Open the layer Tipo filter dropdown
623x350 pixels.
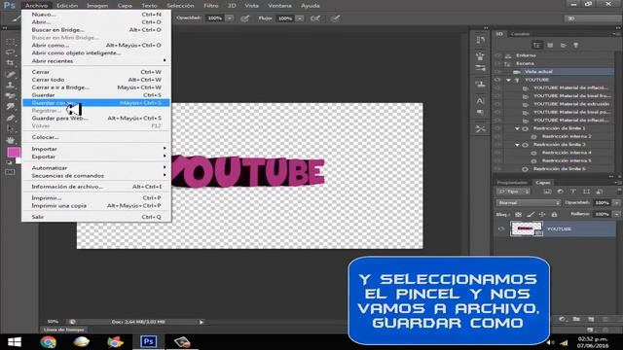[x=513, y=192]
